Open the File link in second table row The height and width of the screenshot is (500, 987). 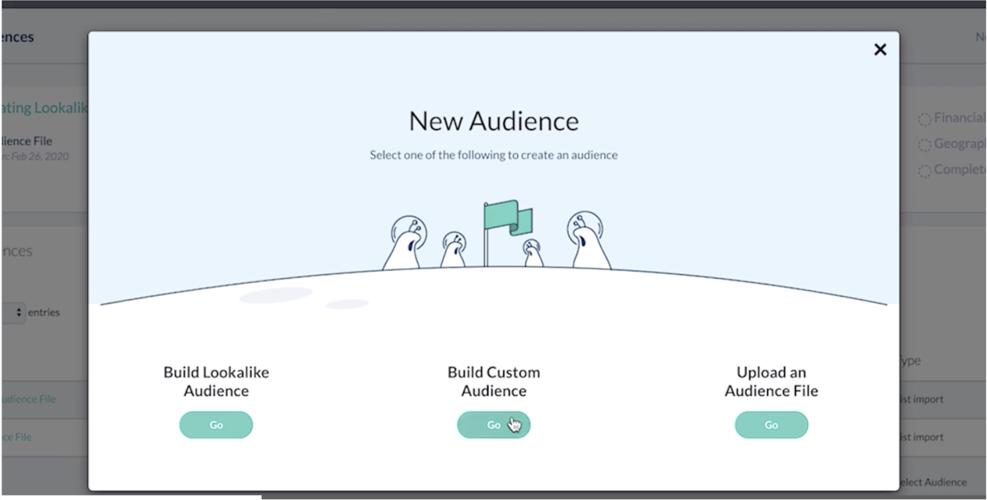16,437
